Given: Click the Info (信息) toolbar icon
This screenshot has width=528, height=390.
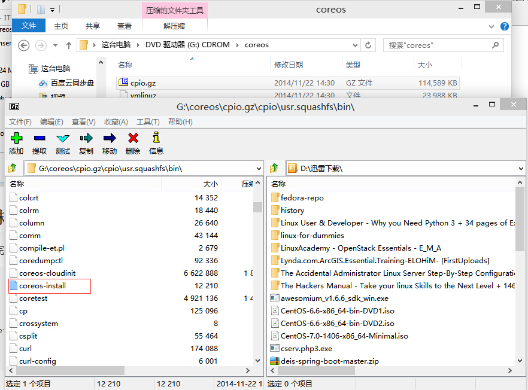Looking at the screenshot, I should [x=156, y=138].
